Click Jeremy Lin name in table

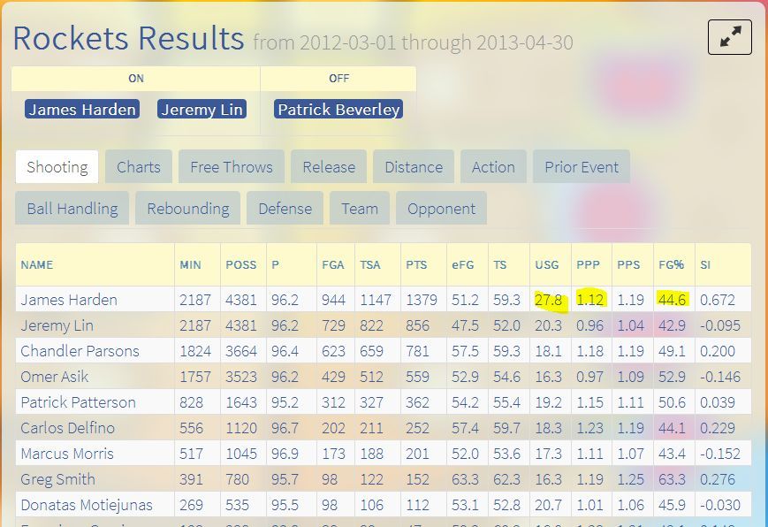[x=57, y=325]
